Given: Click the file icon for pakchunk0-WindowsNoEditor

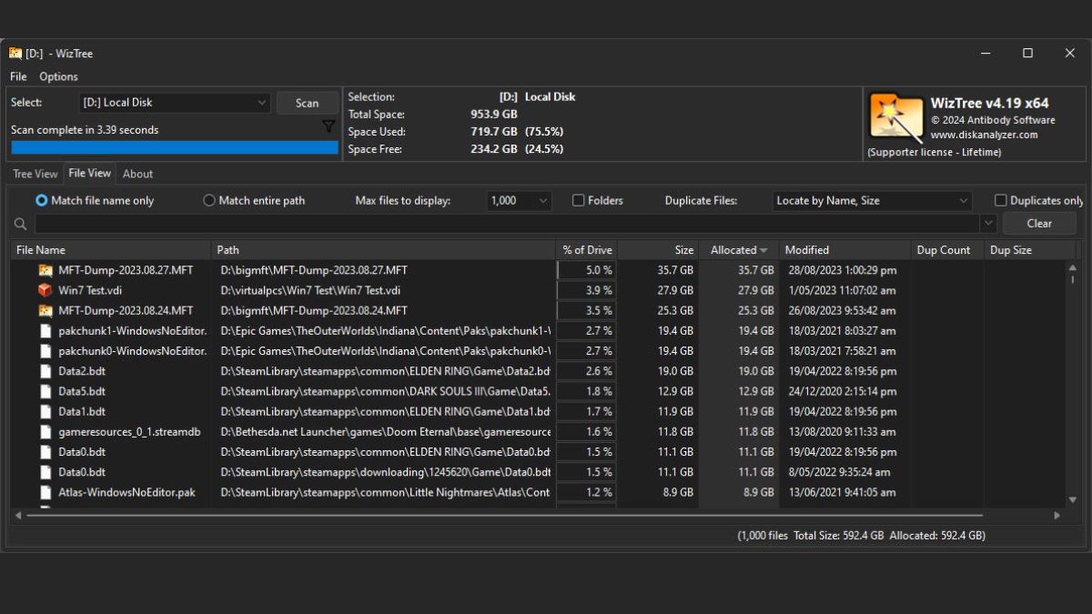Looking at the screenshot, I should [x=45, y=351].
